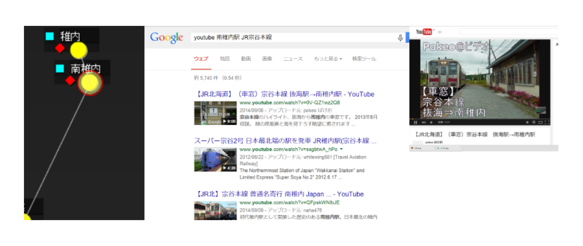Viewport: 583px width, 246px height.
Task: Click the 4:20 Super Soya video thumbnail
Action: [215, 160]
